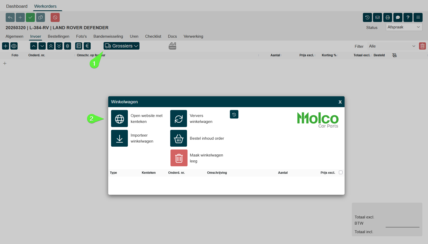This screenshot has height=244, width=428.
Task: Switch to the Bestellingen tab
Action: [58, 36]
